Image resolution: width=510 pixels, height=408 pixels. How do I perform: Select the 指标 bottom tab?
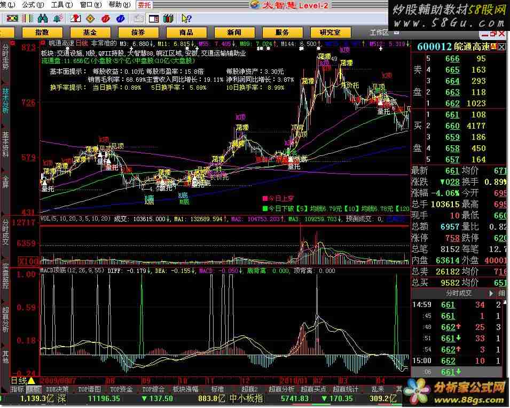[x=18, y=389]
